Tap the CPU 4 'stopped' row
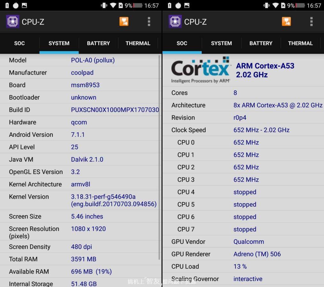 pos(243,192)
